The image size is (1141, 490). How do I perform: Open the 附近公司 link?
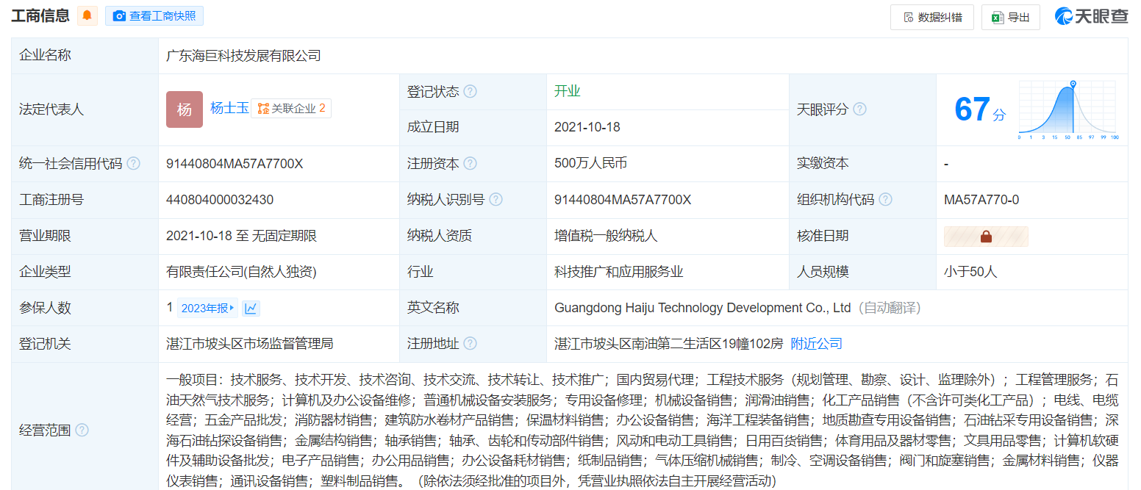click(816, 344)
